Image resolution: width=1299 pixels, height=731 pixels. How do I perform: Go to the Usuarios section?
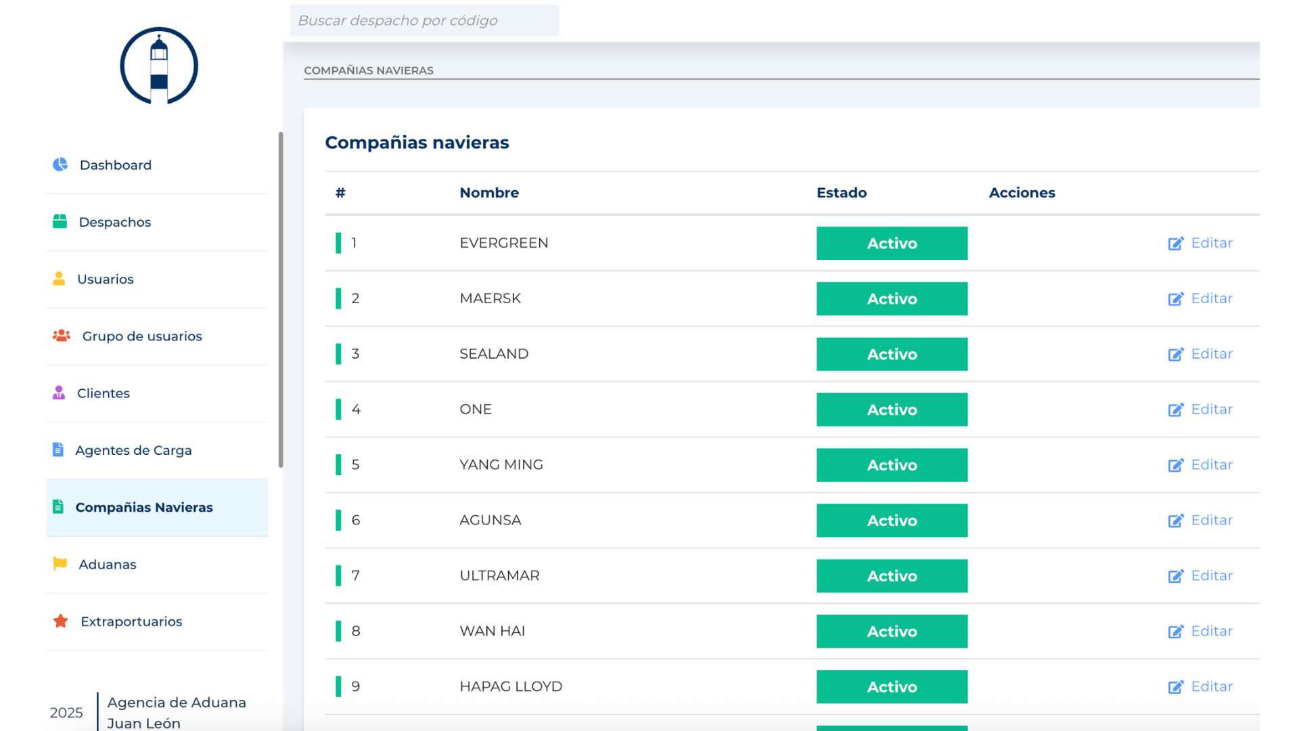(x=105, y=279)
